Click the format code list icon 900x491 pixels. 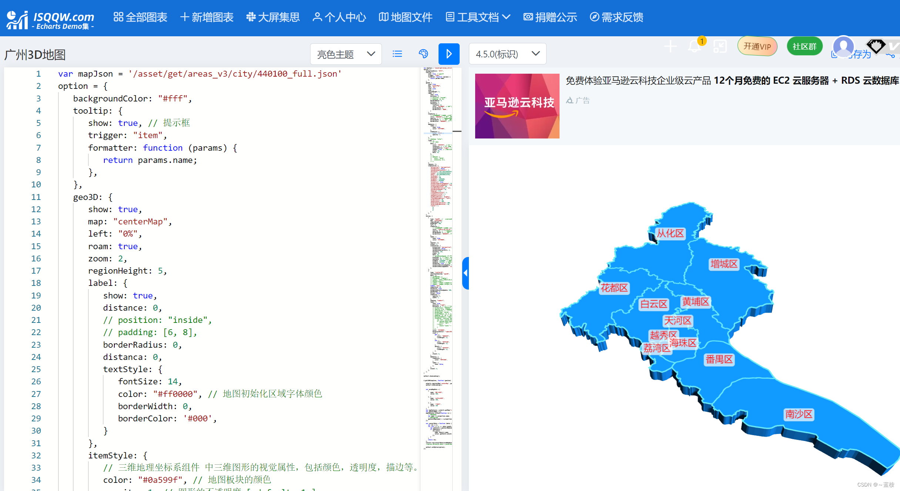pos(397,54)
